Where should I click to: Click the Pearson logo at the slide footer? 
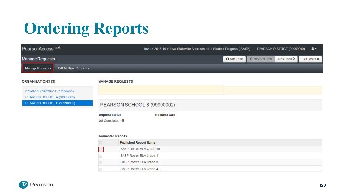tap(36, 184)
